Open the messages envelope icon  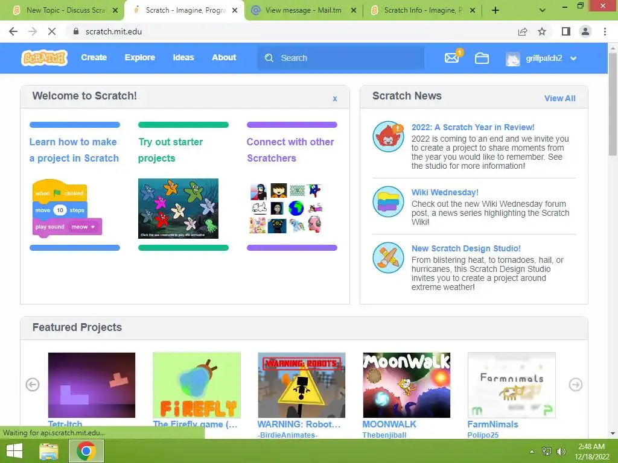pos(451,58)
